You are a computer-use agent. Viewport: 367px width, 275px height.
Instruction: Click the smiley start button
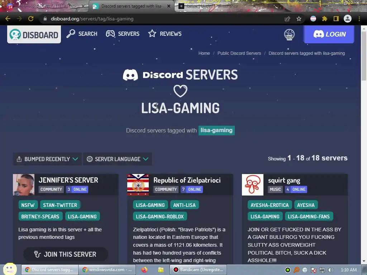10,269
